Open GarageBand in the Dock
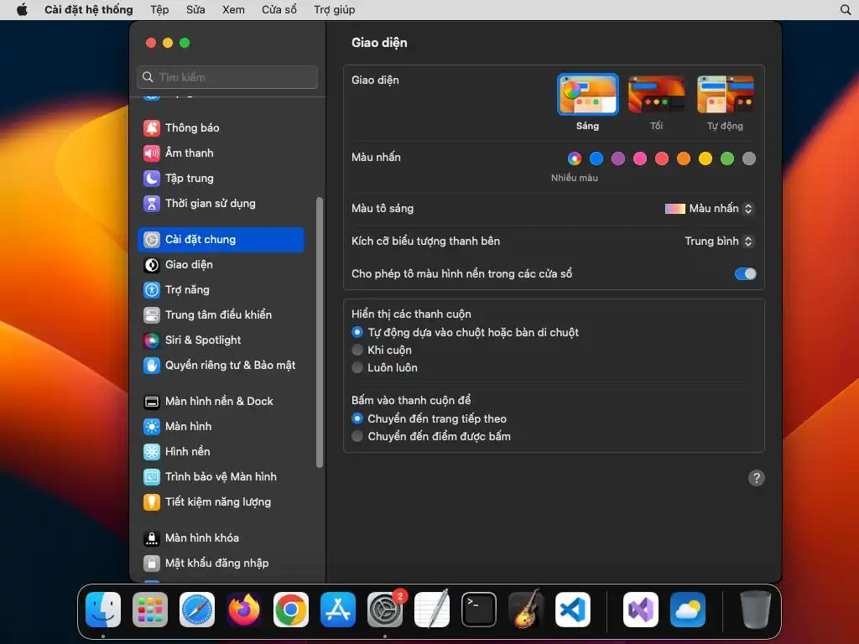The width and height of the screenshot is (859, 644). pos(526,610)
